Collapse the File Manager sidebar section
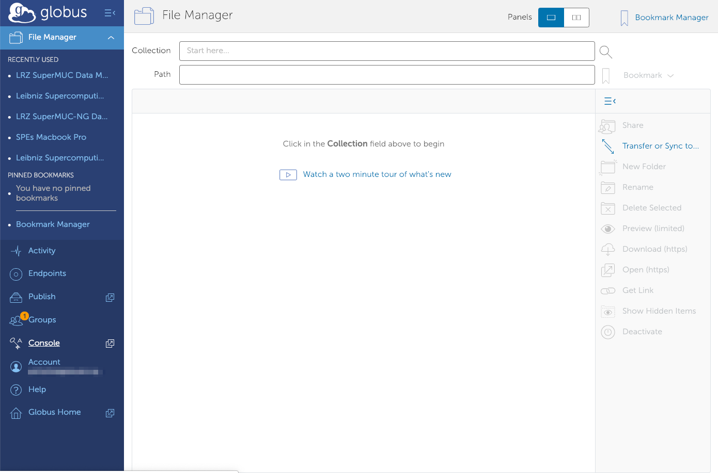The height and width of the screenshot is (473, 718). pos(111,38)
